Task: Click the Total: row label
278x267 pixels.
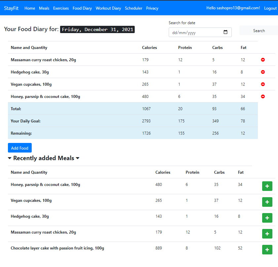Action: click(16, 109)
